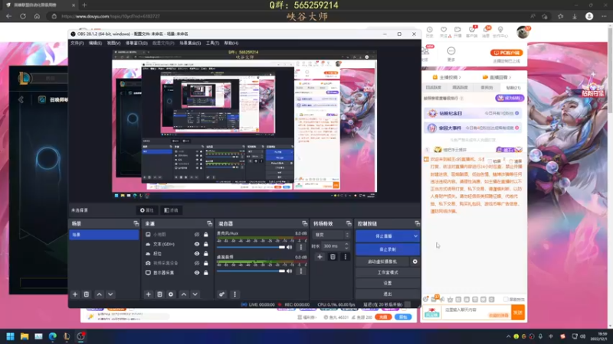The image size is (613, 344).
Task: Open the transition properties three-dot menu
Action: coord(346,257)
